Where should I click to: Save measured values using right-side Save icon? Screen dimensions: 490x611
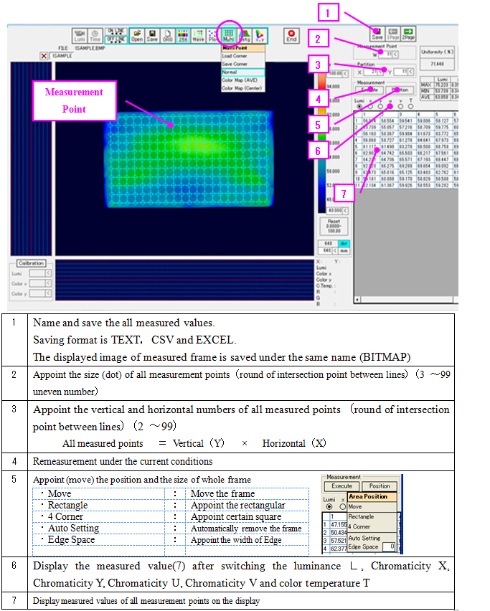(x=377, y=34)
